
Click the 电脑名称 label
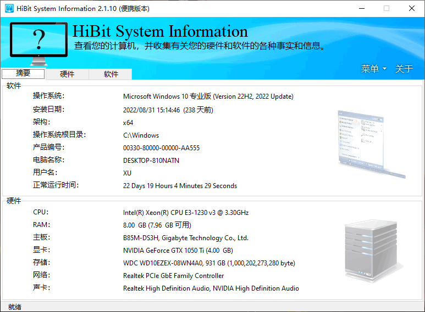[x=48, y=160]
